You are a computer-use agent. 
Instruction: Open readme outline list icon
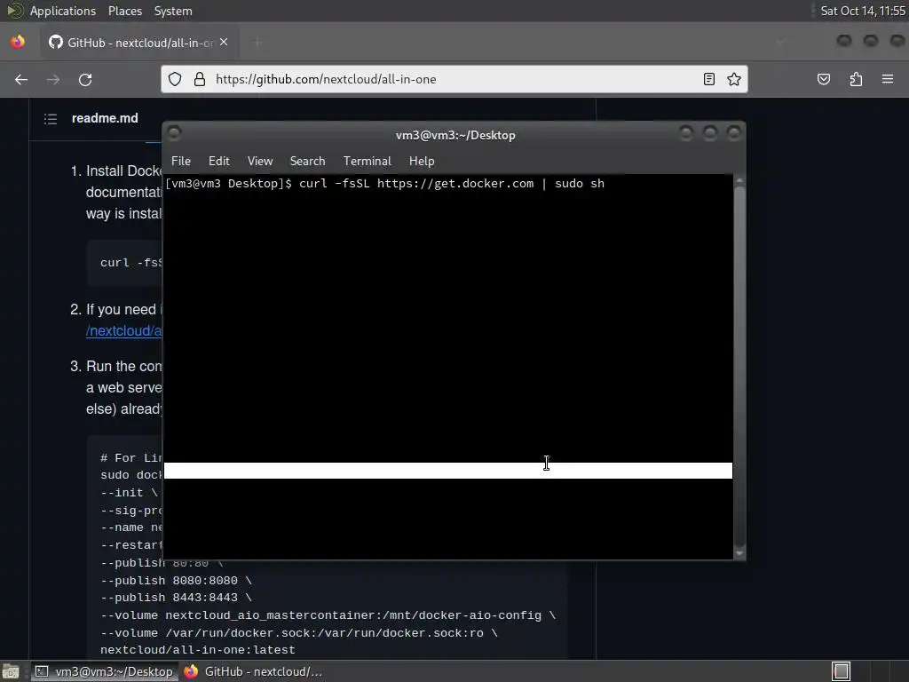tap(51, 119)
